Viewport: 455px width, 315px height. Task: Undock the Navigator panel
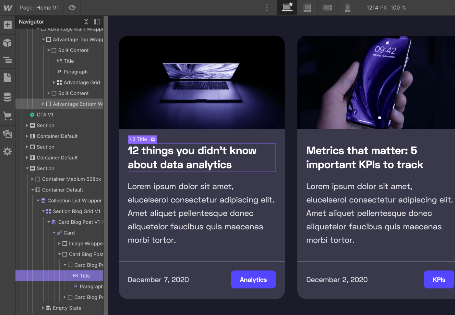[x=97, y=22]
